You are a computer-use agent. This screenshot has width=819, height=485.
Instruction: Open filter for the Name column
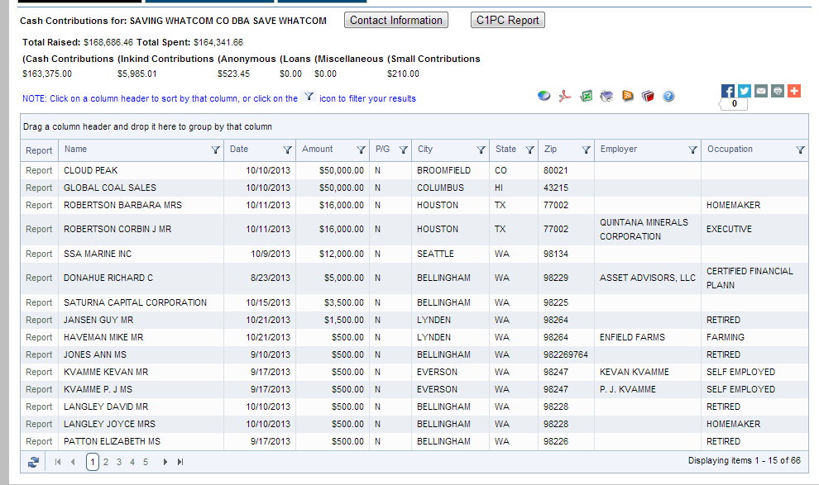[x=216, y=150]
